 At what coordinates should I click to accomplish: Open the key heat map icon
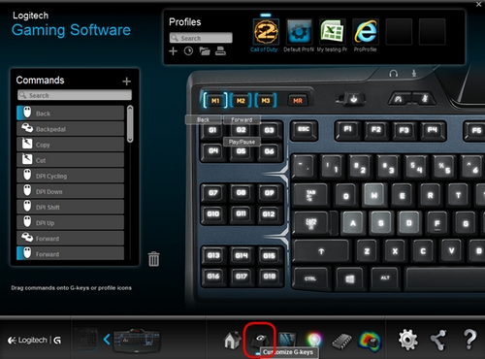[371, 342]
